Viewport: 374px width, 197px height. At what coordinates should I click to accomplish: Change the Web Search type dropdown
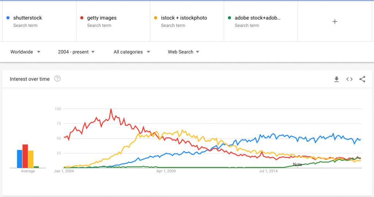tap(183, 52)
